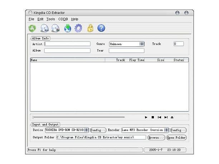Click the first title bar window button
219x164 pixels.
(177, 13)
